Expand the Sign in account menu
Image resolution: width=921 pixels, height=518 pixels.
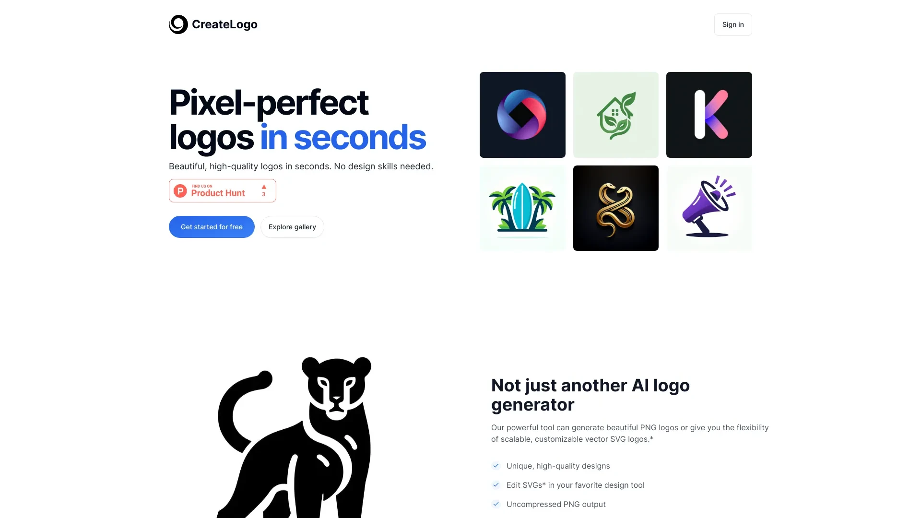point(732,24)
